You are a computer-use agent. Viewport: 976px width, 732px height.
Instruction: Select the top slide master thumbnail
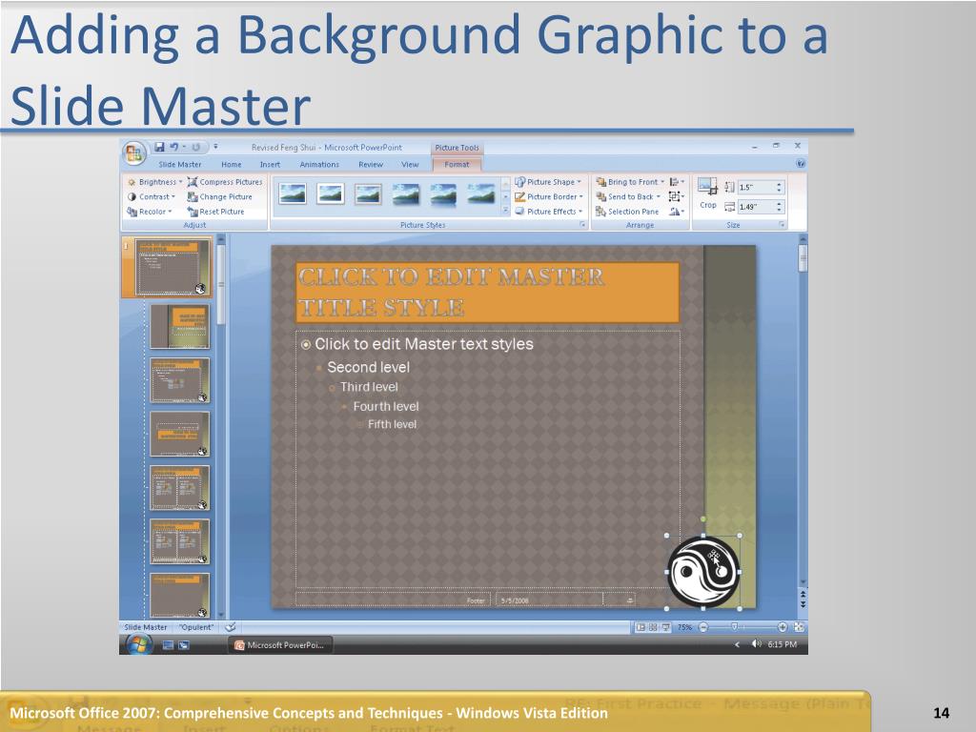click(173, 268)
